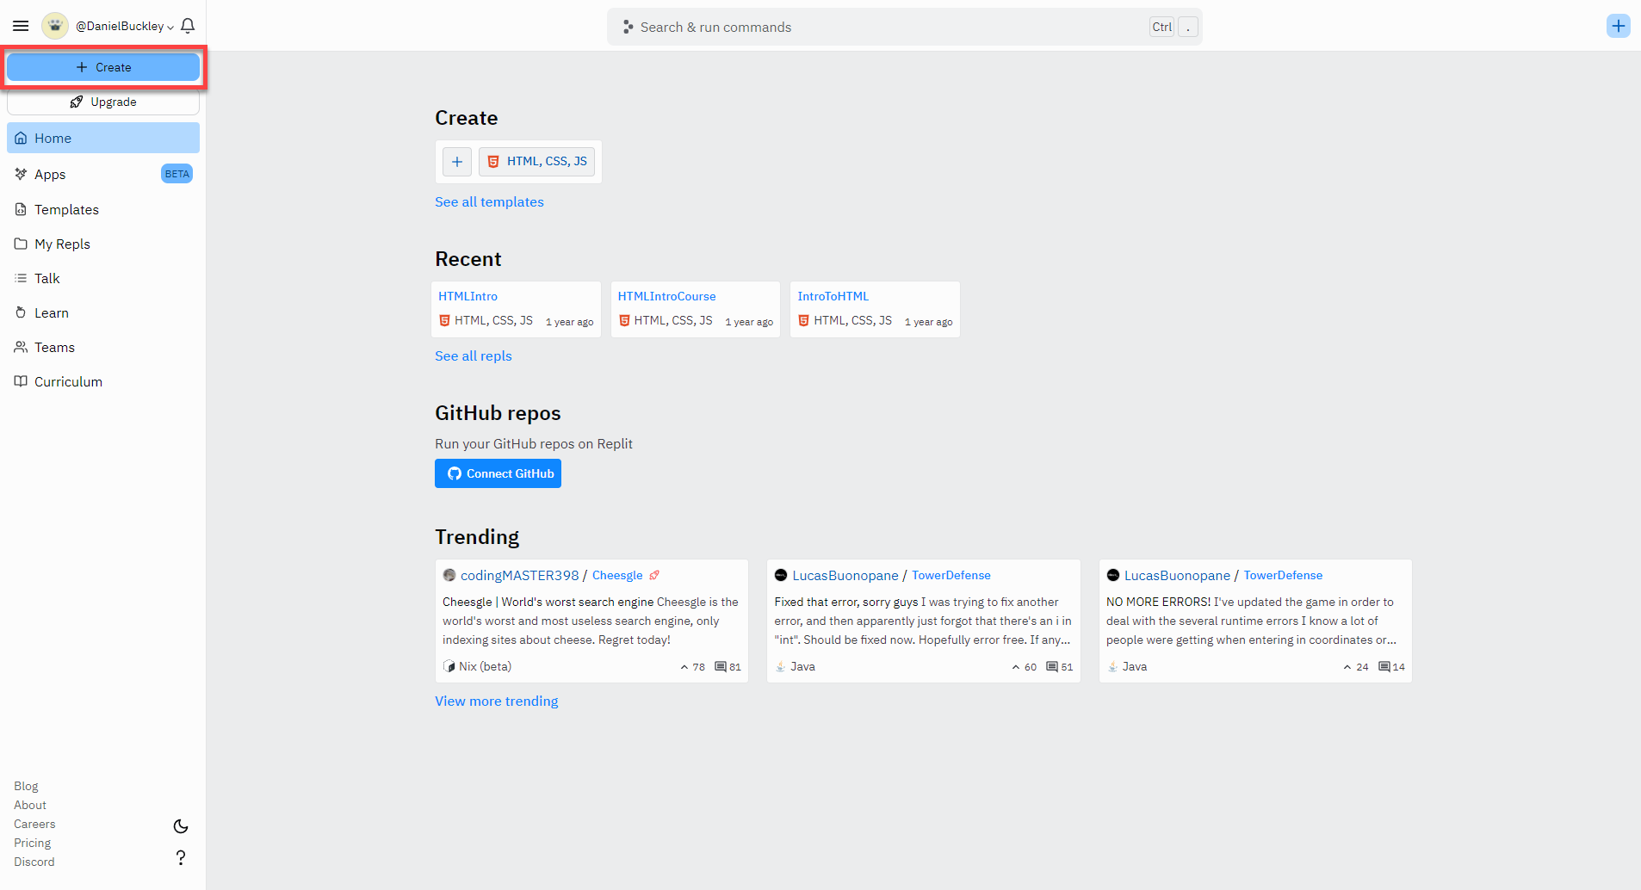The width and height of the screenshot is (1641, 890).
Task: Open the hamburger sidebar menu
Action: pos(21,26)
